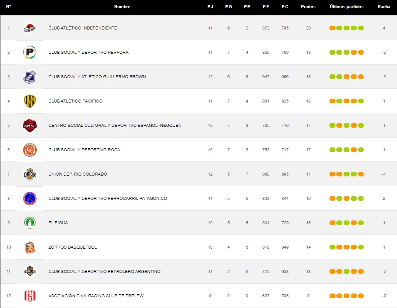This screenshot has width=397, height=308.
Task: Click the Zorros Basquetbol fox logo
Action: point(29,247)
